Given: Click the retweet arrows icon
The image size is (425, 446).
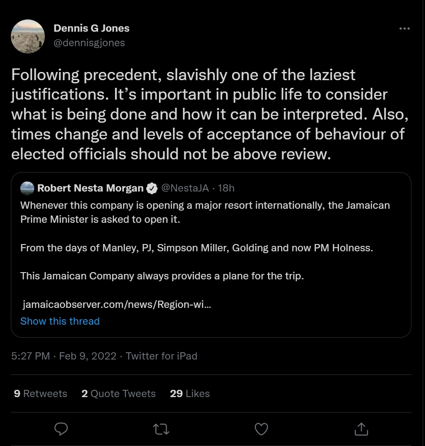Looking at the screenshot, I should (x=161, y=428).
